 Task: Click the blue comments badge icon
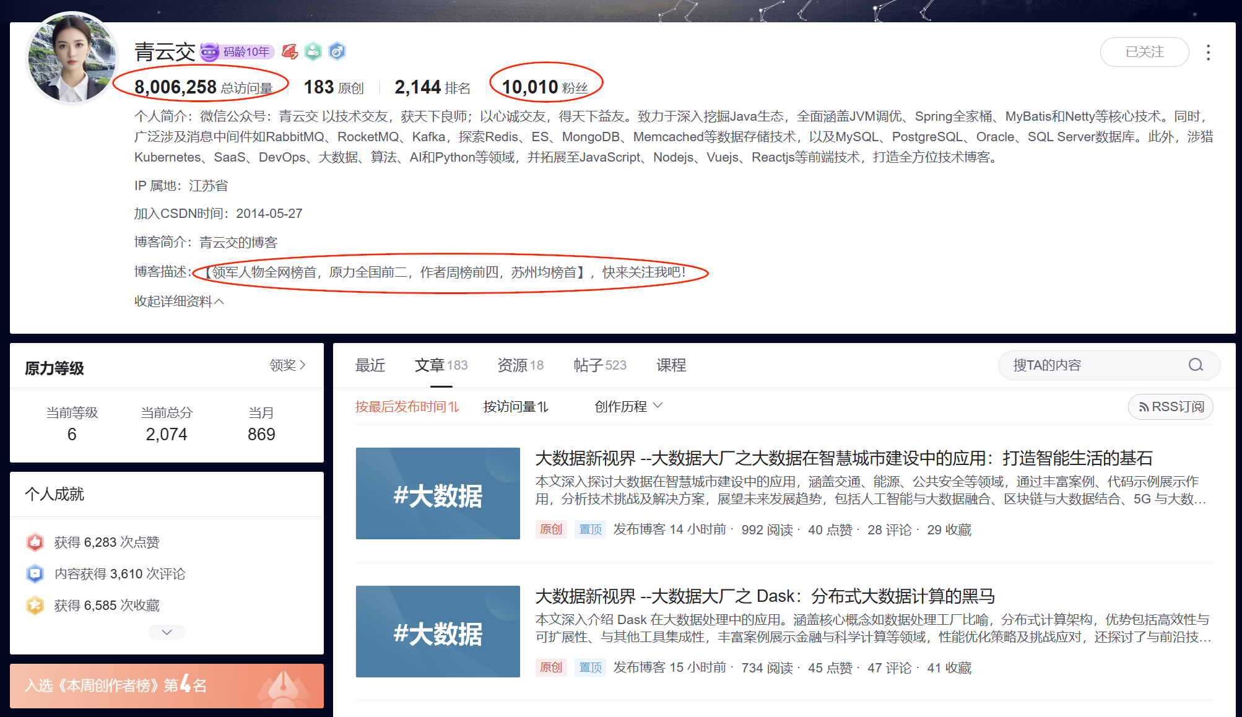[x=35, y=574]
